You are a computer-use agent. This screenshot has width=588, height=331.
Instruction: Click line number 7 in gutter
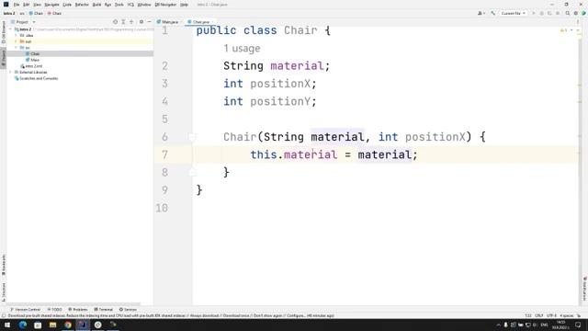164,154
